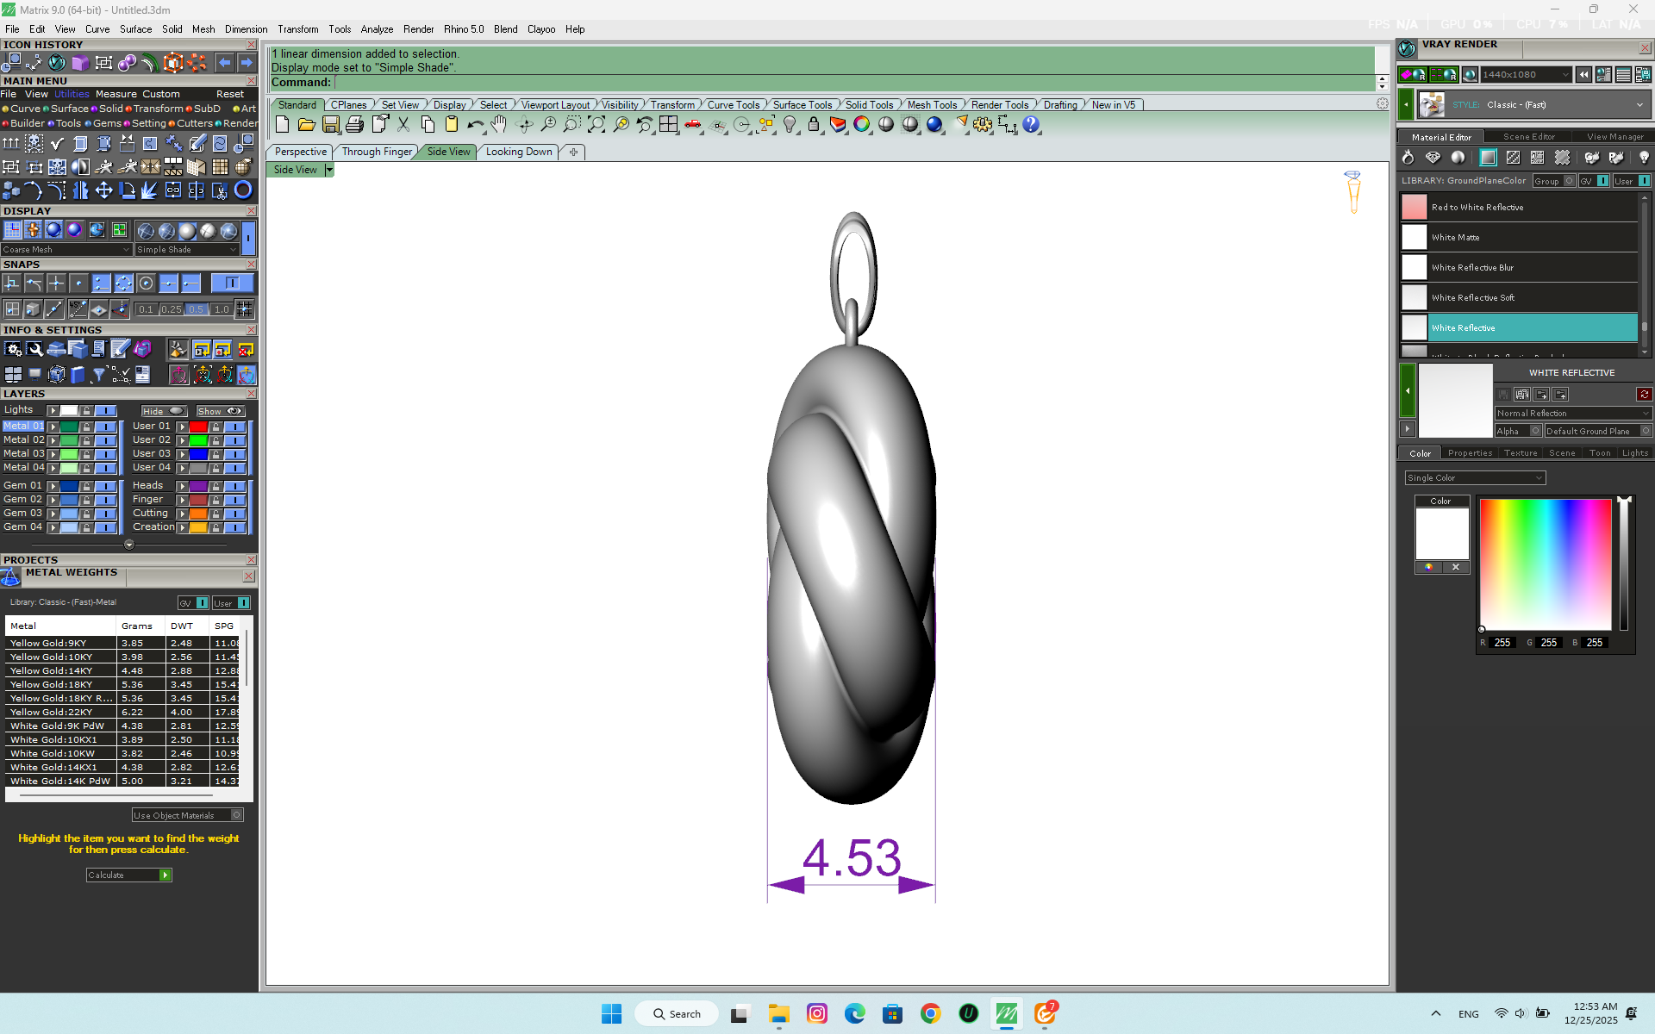Click the Hide layers button
This screenshot has height=1034, width=1655.
point(163,411)
